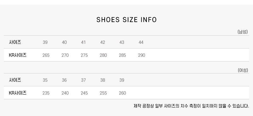The width and height of the screenshot is (253, 116).
Task: Select men's size 39 cell
Action: pos(45,42)
